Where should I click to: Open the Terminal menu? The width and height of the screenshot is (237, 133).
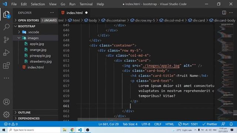86,4
